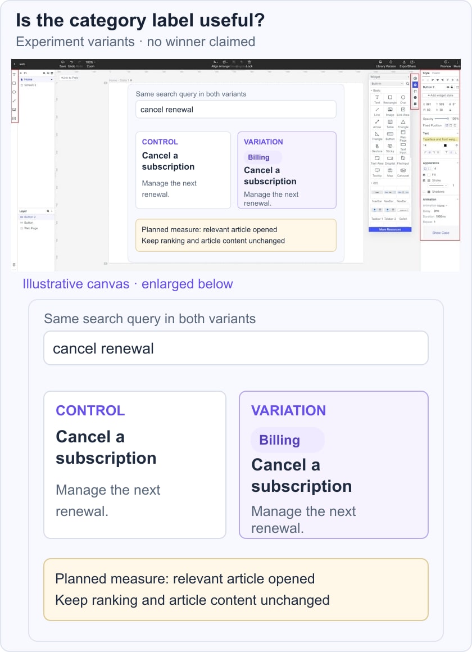This screenshot has height=652, width=472.
Task: Toggle the lock icon beside Button 2
Action: (452, 87)
